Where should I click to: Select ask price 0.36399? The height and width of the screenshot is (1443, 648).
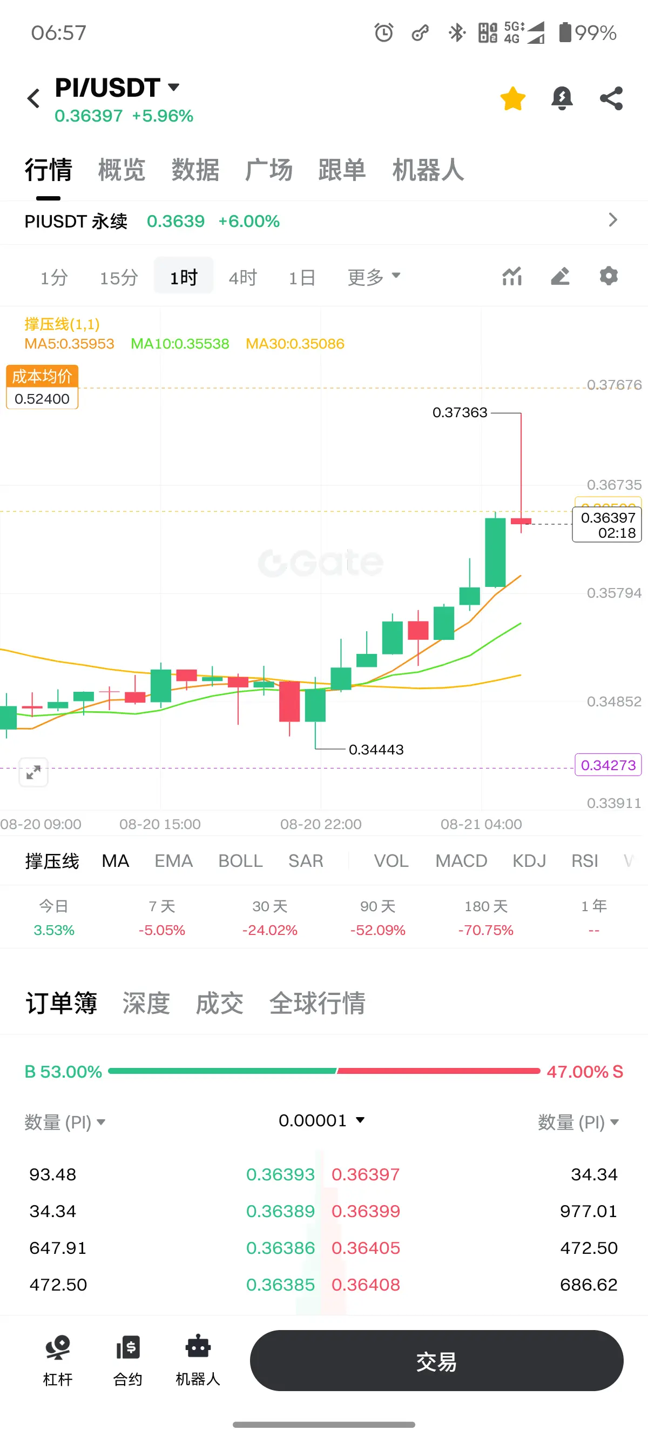[366, 1211]
